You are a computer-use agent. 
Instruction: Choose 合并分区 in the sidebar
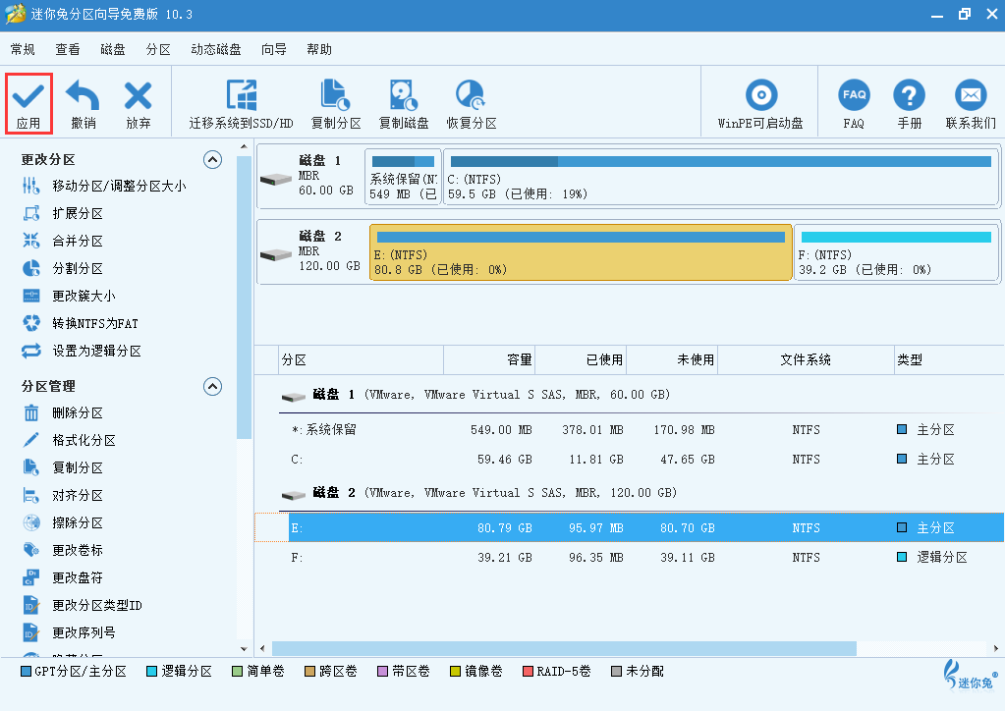click(63, 241)
